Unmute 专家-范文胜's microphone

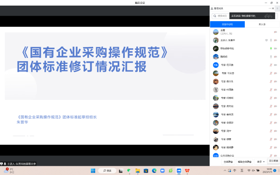tap(271, 65)
